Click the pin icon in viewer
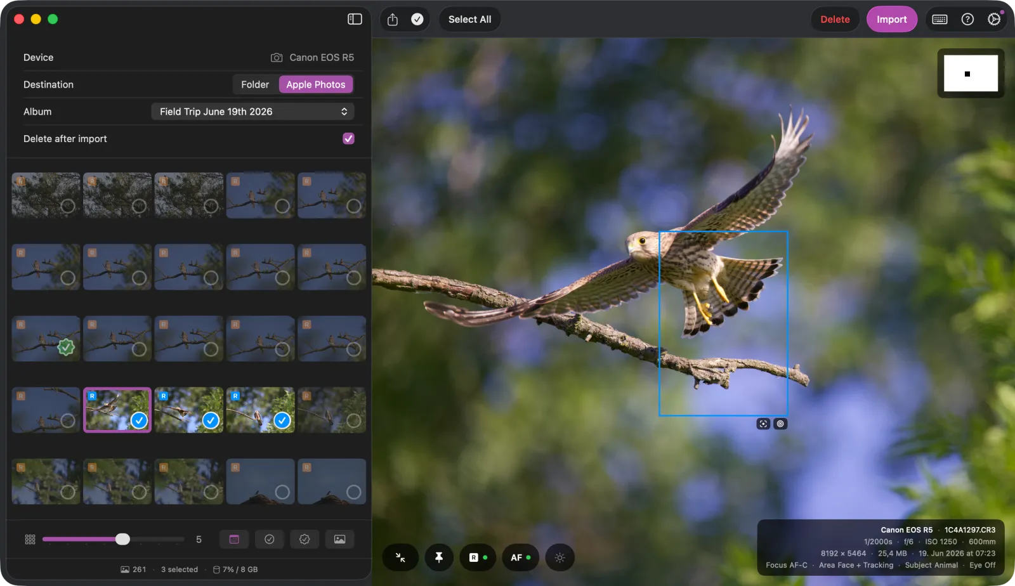 pyautogui.click(x=439, y=557)
